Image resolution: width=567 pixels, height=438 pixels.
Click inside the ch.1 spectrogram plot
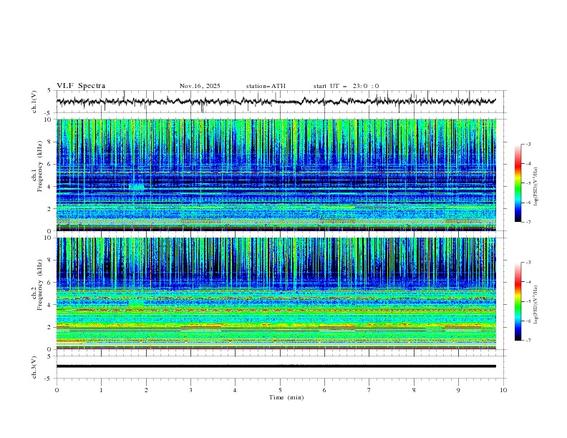coord(276,175)
